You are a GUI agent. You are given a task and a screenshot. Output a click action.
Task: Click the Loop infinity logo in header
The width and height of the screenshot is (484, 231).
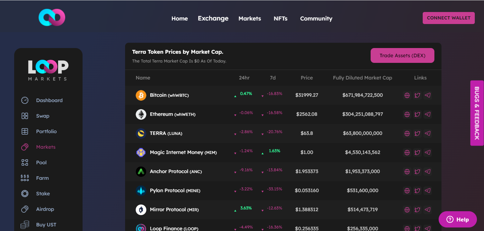(52, 18)
